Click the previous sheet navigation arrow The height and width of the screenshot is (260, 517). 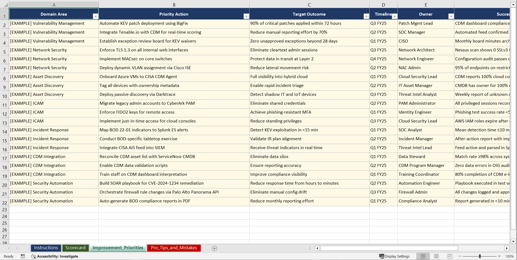(x=10, y=248)
